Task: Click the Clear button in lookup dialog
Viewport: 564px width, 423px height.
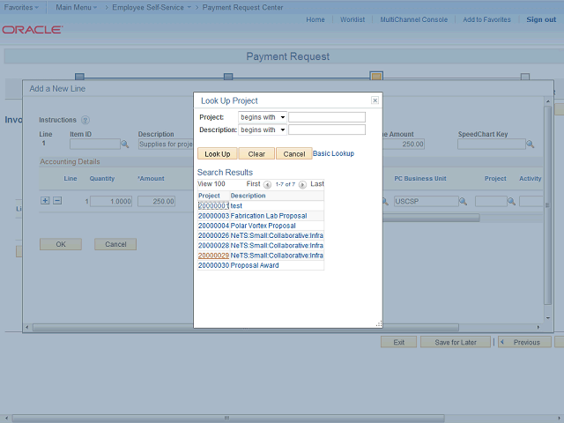Action: [256, 153]
